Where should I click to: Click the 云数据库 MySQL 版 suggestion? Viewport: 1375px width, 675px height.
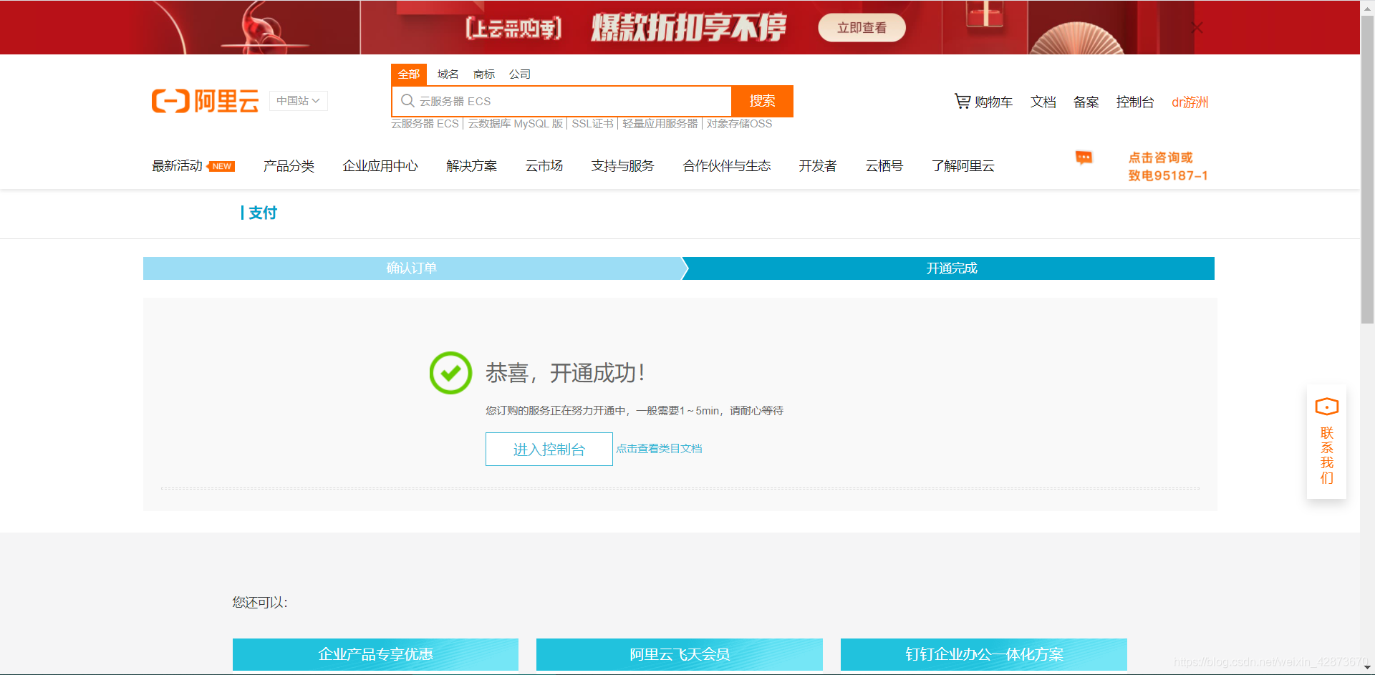pos(516,124)
